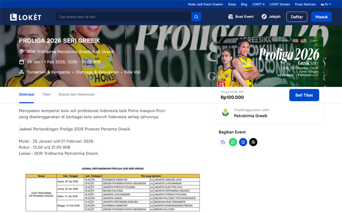Open Mulai Jadi Event Creator link
This screenshot has height=213, width=342.
tap(205, 4)
